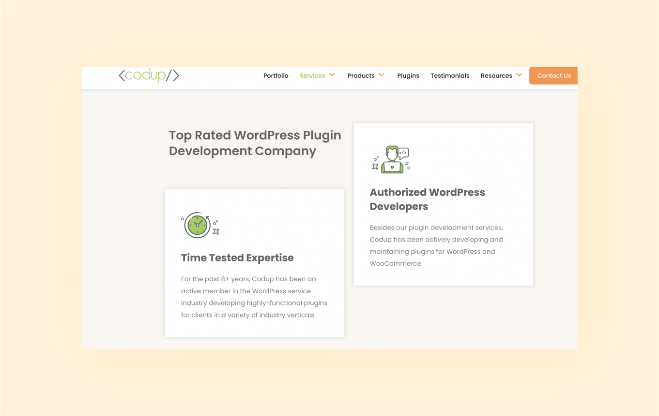Image resolution: width=659 pixels, height=416 pixels.
Task: Click the Top Rated WordPress Plugin heading
Action: (x=255, y=143)
